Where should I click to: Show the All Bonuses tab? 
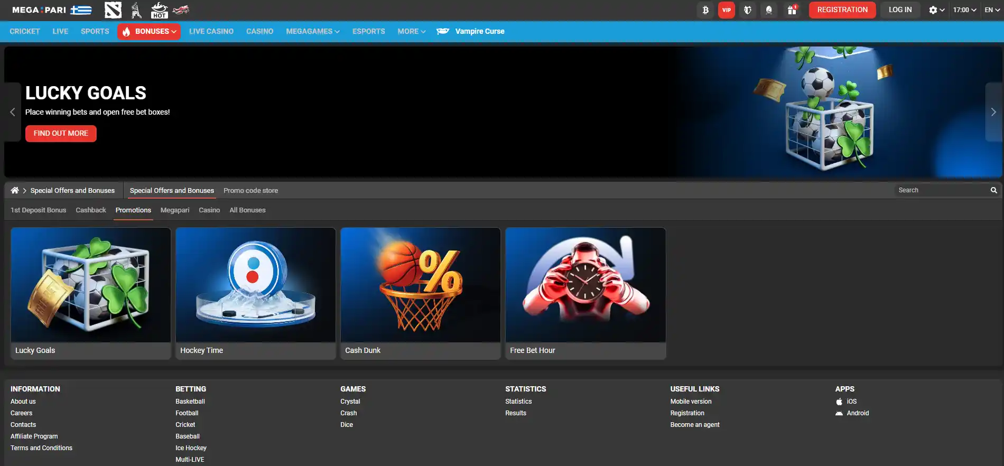(247, 210)
